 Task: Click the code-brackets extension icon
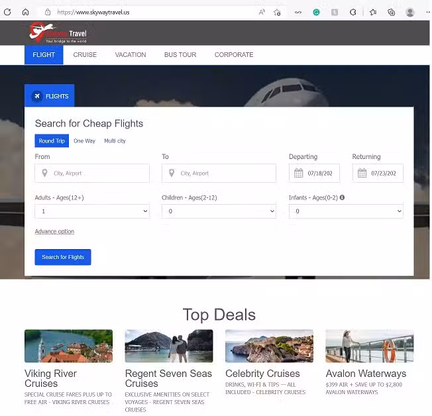pyautogui.click(x=298, y=12)
